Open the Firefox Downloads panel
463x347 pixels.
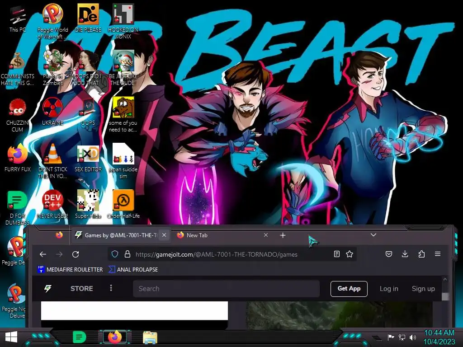(405, 254)
